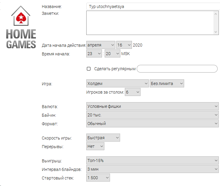Open the Выигрыш dropdown Топ-15%
Image resolution: width=220 pixels, height=186 pixels.
(152, 161)
